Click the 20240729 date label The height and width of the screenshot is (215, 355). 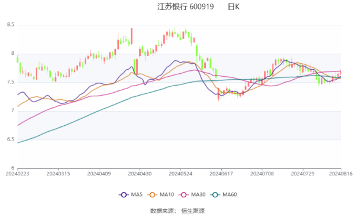point(303,174)
